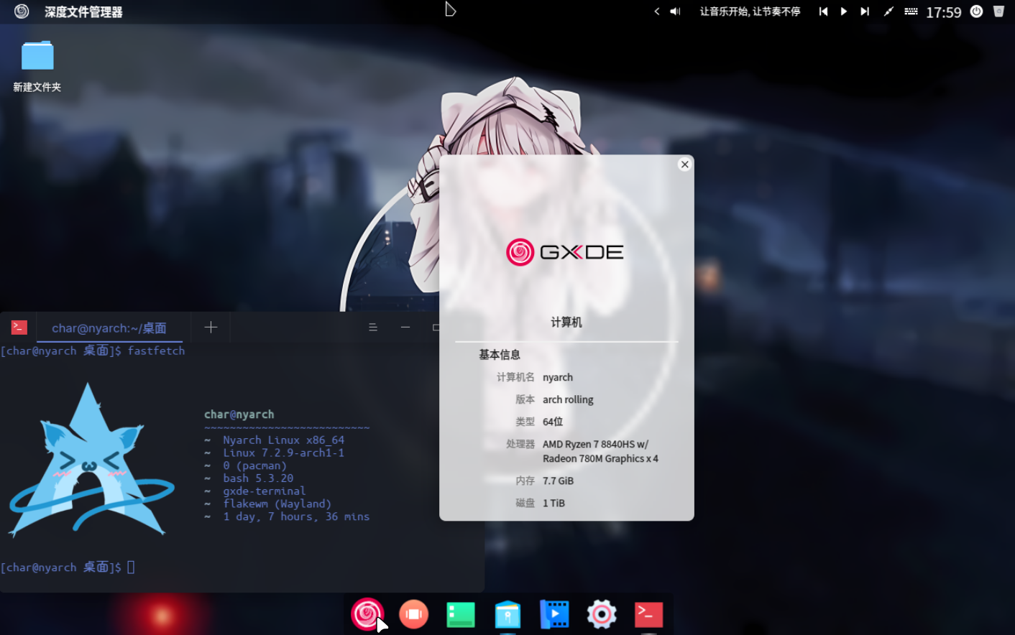Skip to the next music track

pos(865,11)
